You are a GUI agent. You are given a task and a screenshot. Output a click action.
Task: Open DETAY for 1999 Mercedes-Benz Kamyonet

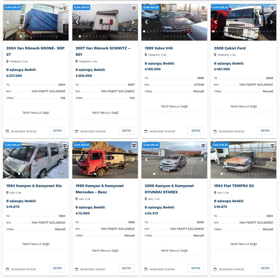coord(127,268)
